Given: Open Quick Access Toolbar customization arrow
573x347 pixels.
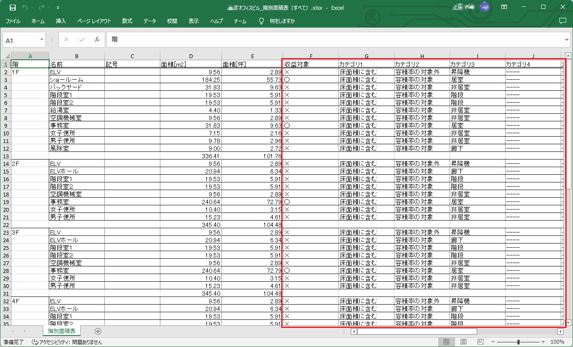Looking at the screenshot, I should point(57,8).
